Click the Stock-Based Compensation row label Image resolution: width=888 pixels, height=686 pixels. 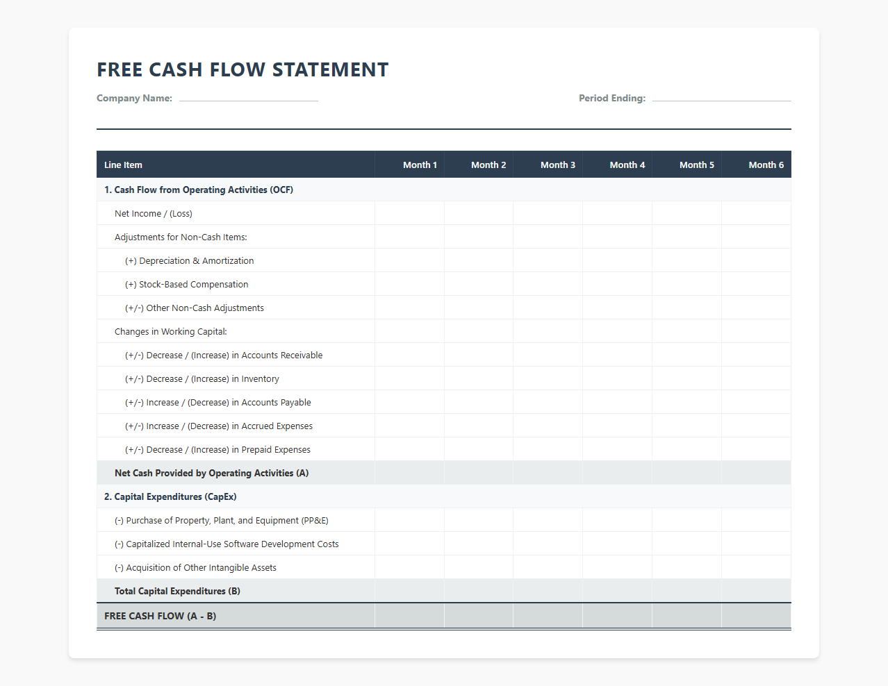(186, 284)
